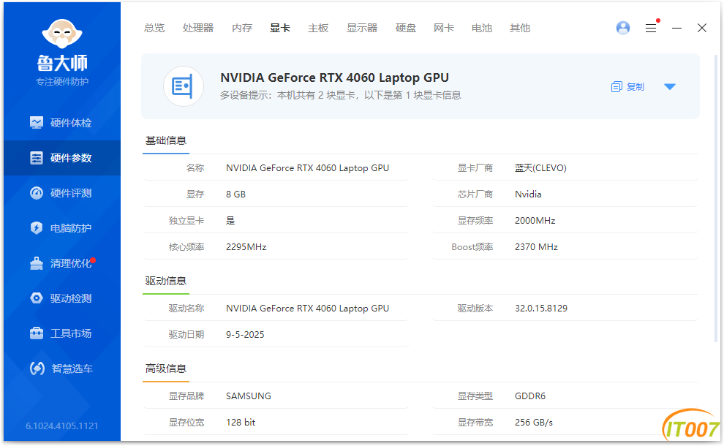Click the 基础信息 section heading
724x446 pixels.
coord(166,141)
